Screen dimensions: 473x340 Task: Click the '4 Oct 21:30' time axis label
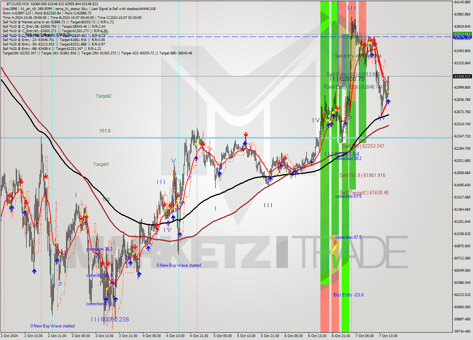click(x=200, y=336)
